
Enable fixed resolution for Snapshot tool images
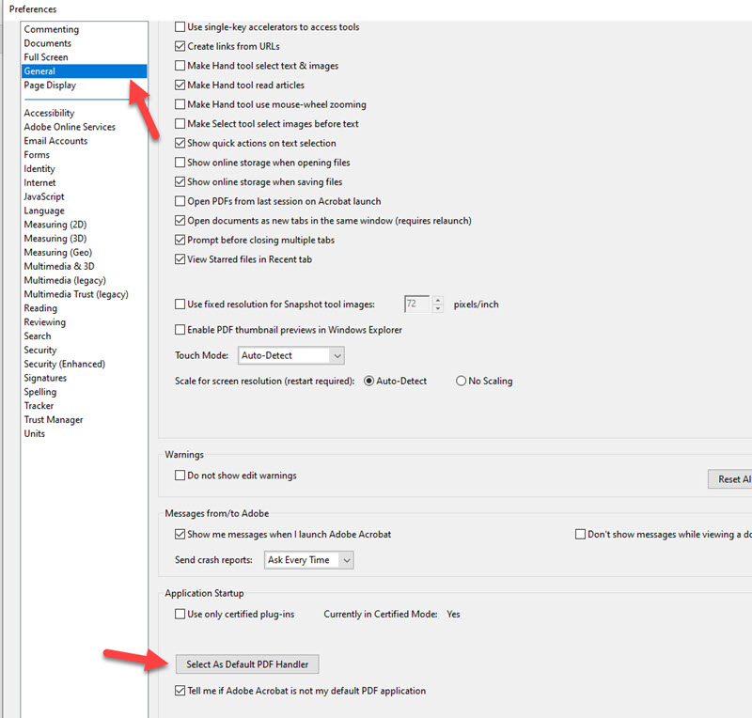pyautogui.click(x=179, y=303)
